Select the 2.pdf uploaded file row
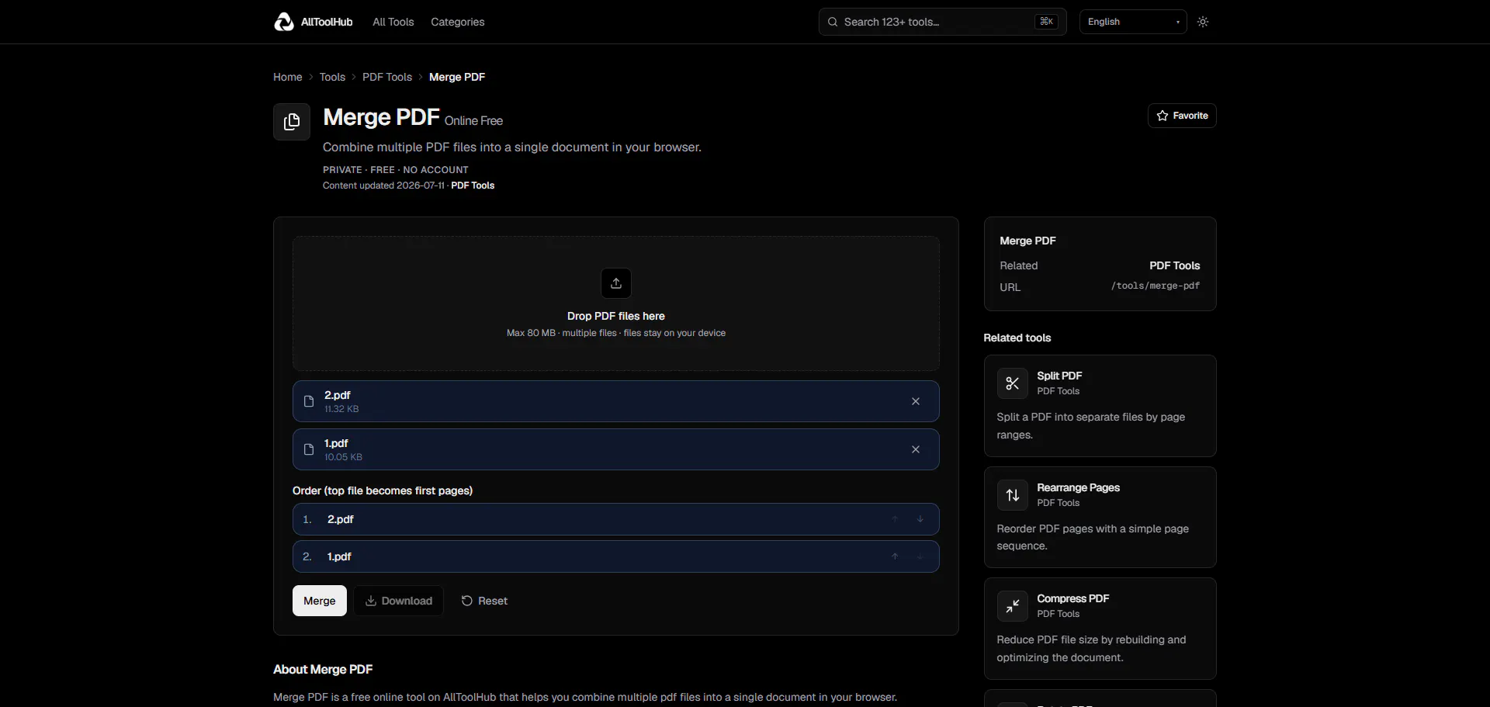This screenshot has height=707, width=1490. (616, 401)
